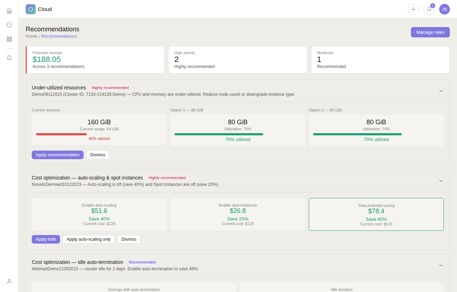
Task: Click the red 40% utilized progress bar
Action: (x=61, y=134)
